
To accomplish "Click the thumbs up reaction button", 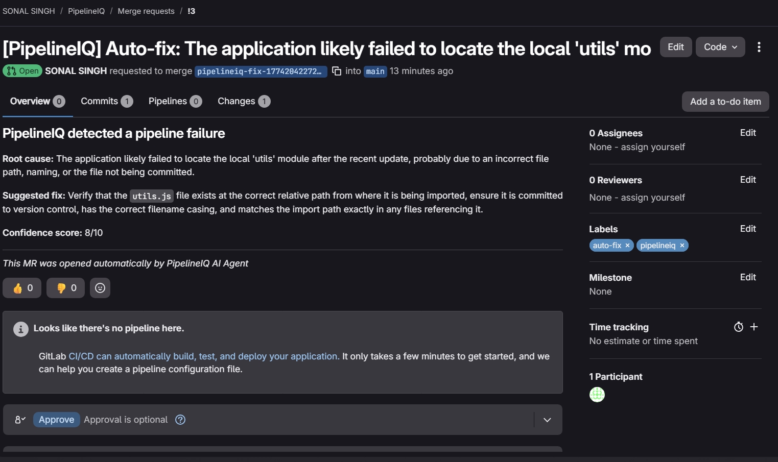I will [22, 288].
